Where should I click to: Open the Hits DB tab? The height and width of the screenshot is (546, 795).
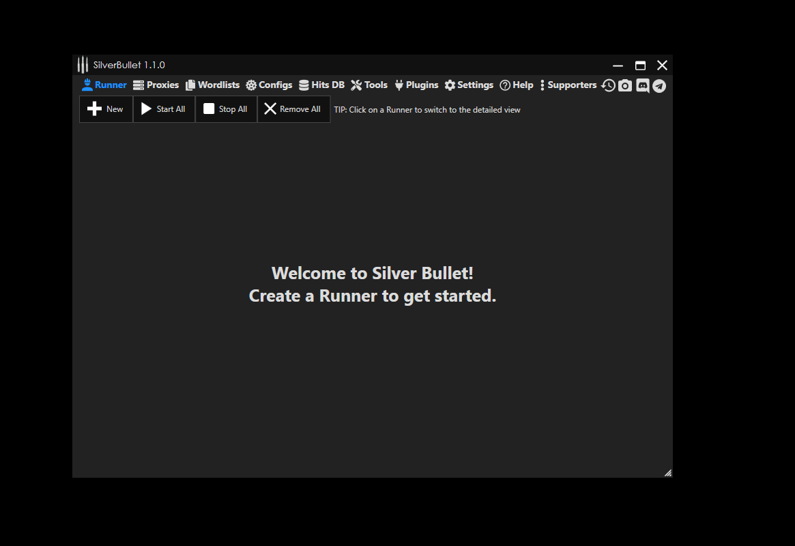321,85
